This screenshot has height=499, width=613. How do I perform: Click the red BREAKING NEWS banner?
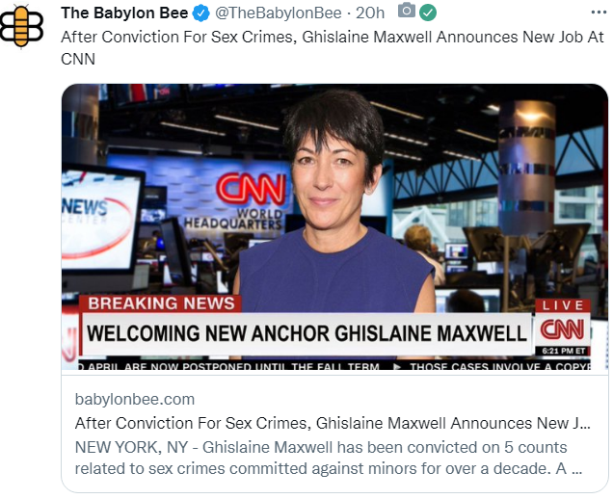[x=161, y=303]
